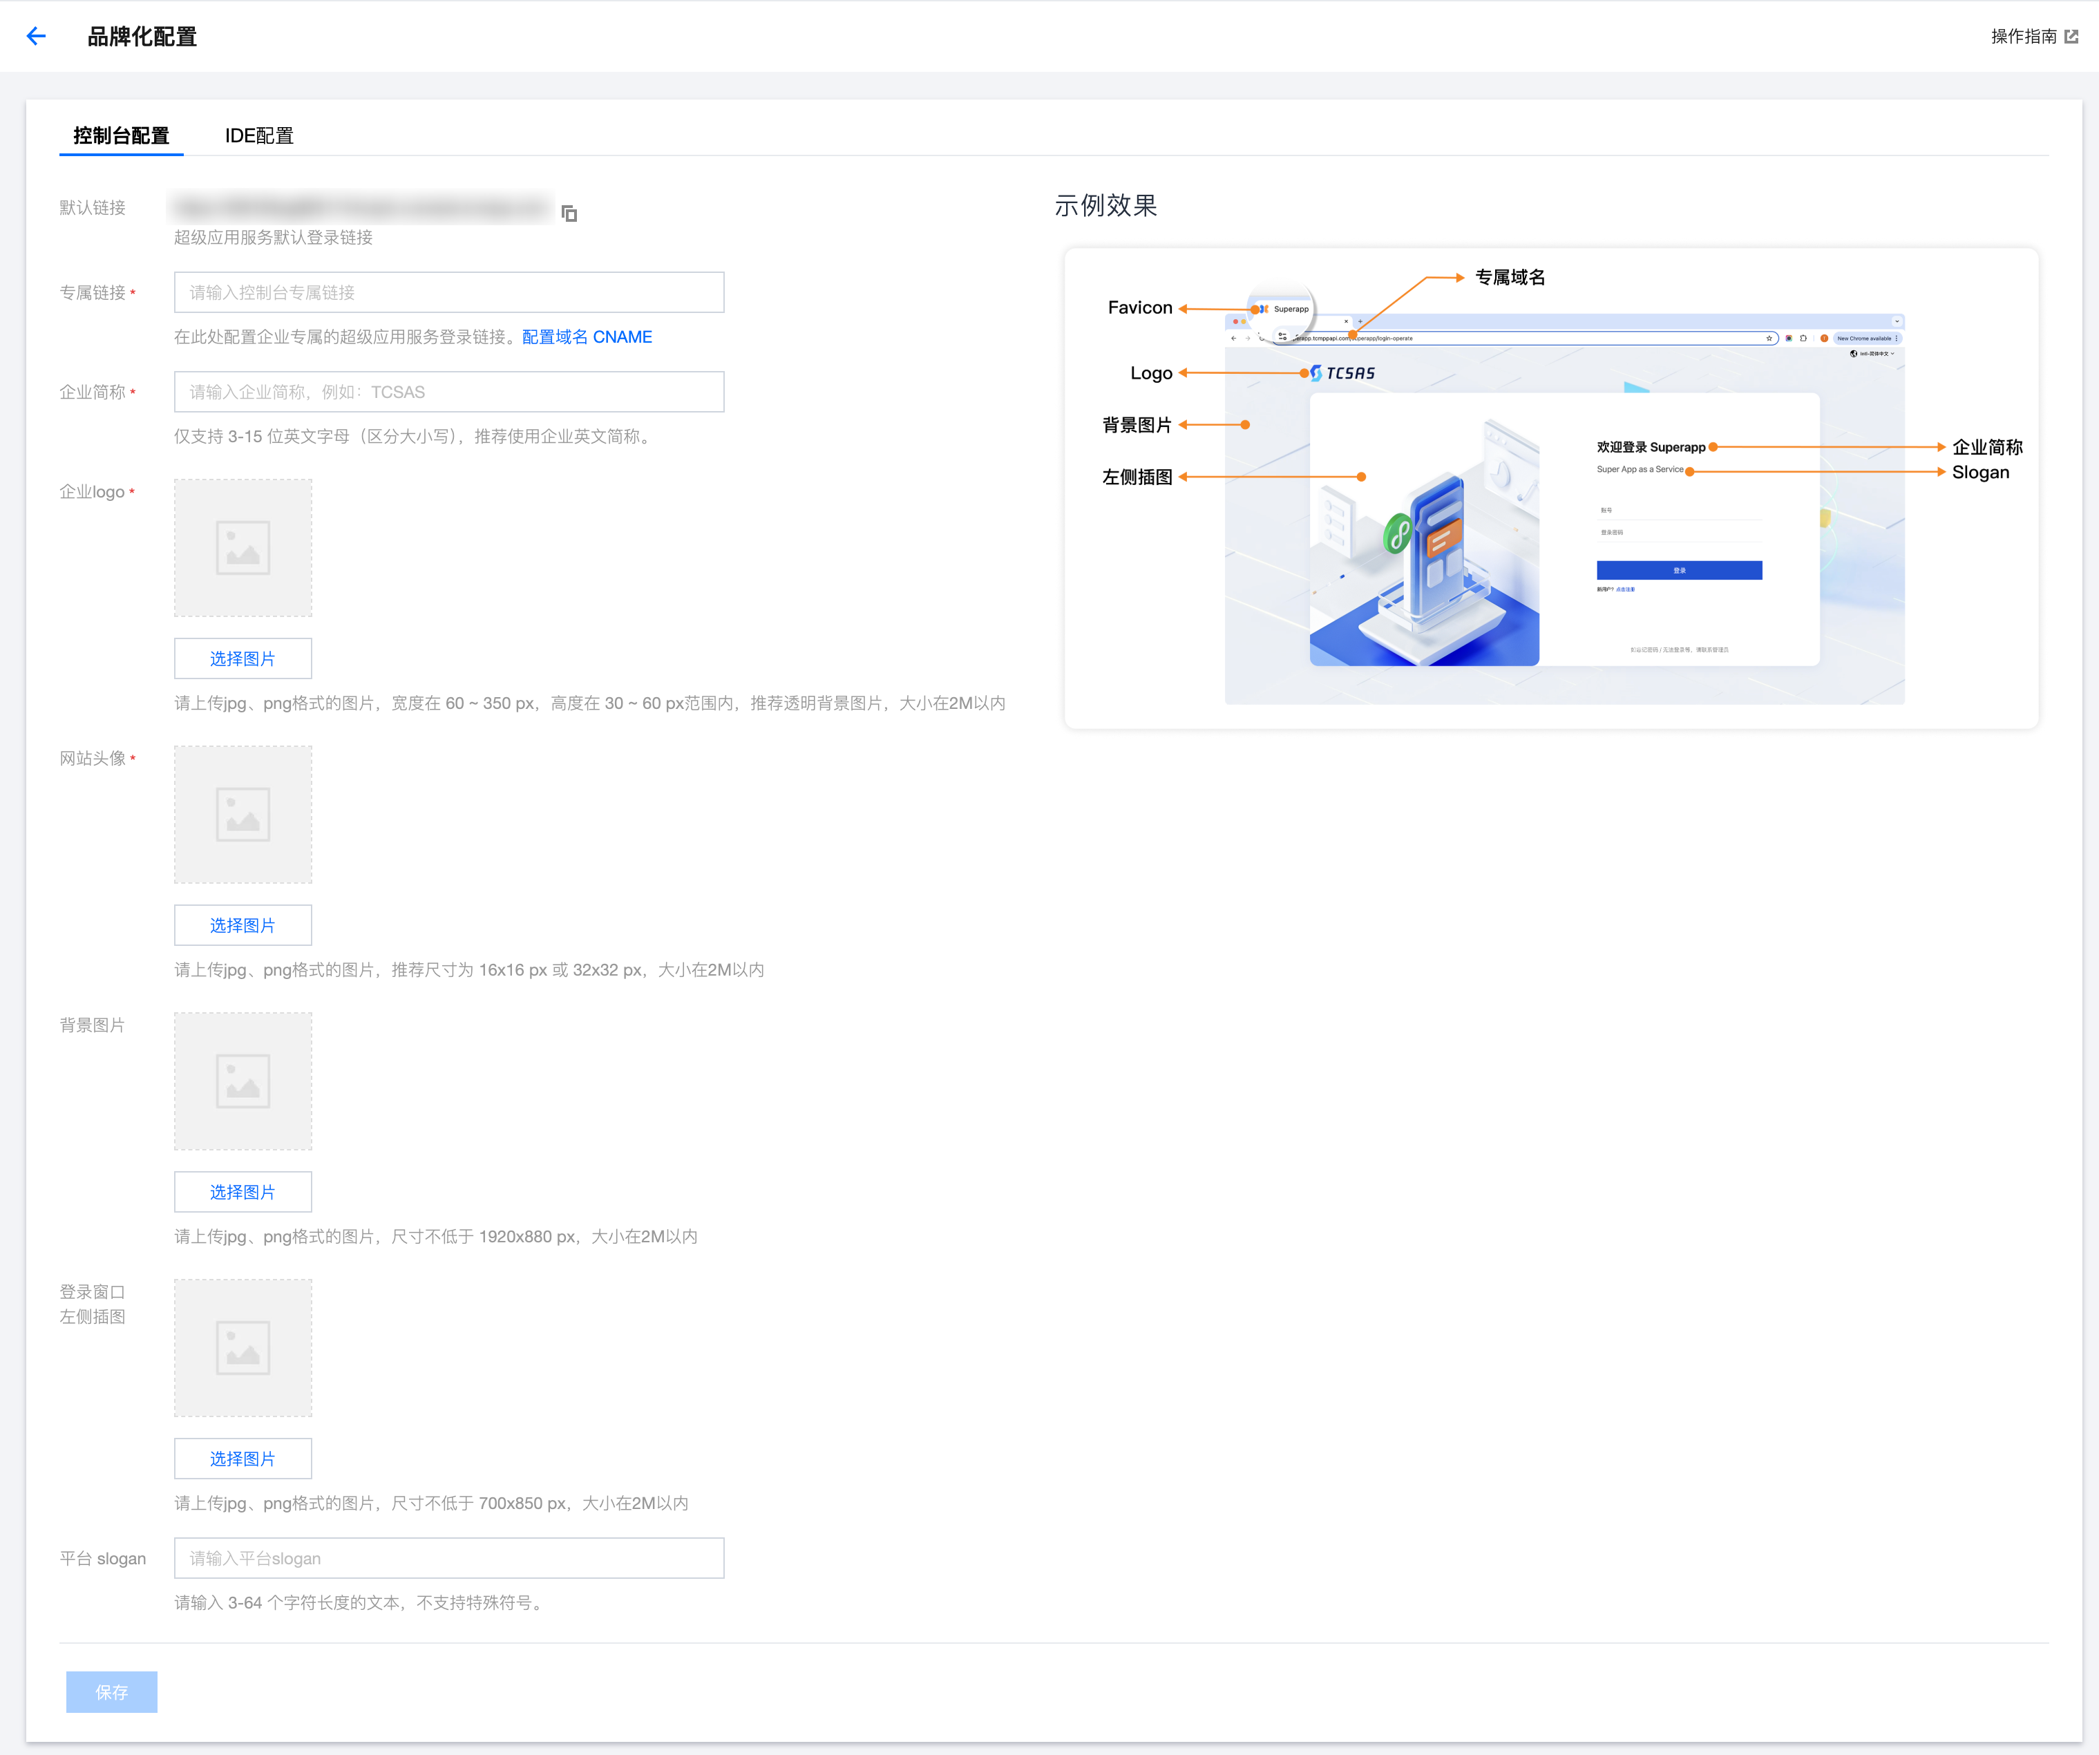Click the 操作指南 text link
Viewport: 2099px width, 1755px height.
click(2023, 37)
